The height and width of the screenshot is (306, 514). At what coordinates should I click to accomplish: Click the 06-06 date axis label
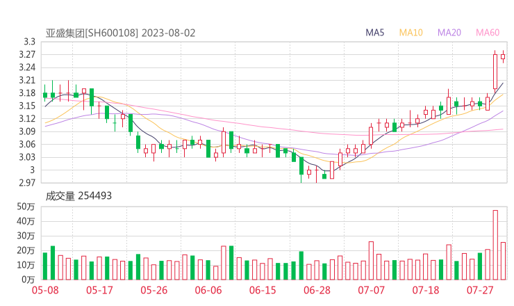click(208, 290)
